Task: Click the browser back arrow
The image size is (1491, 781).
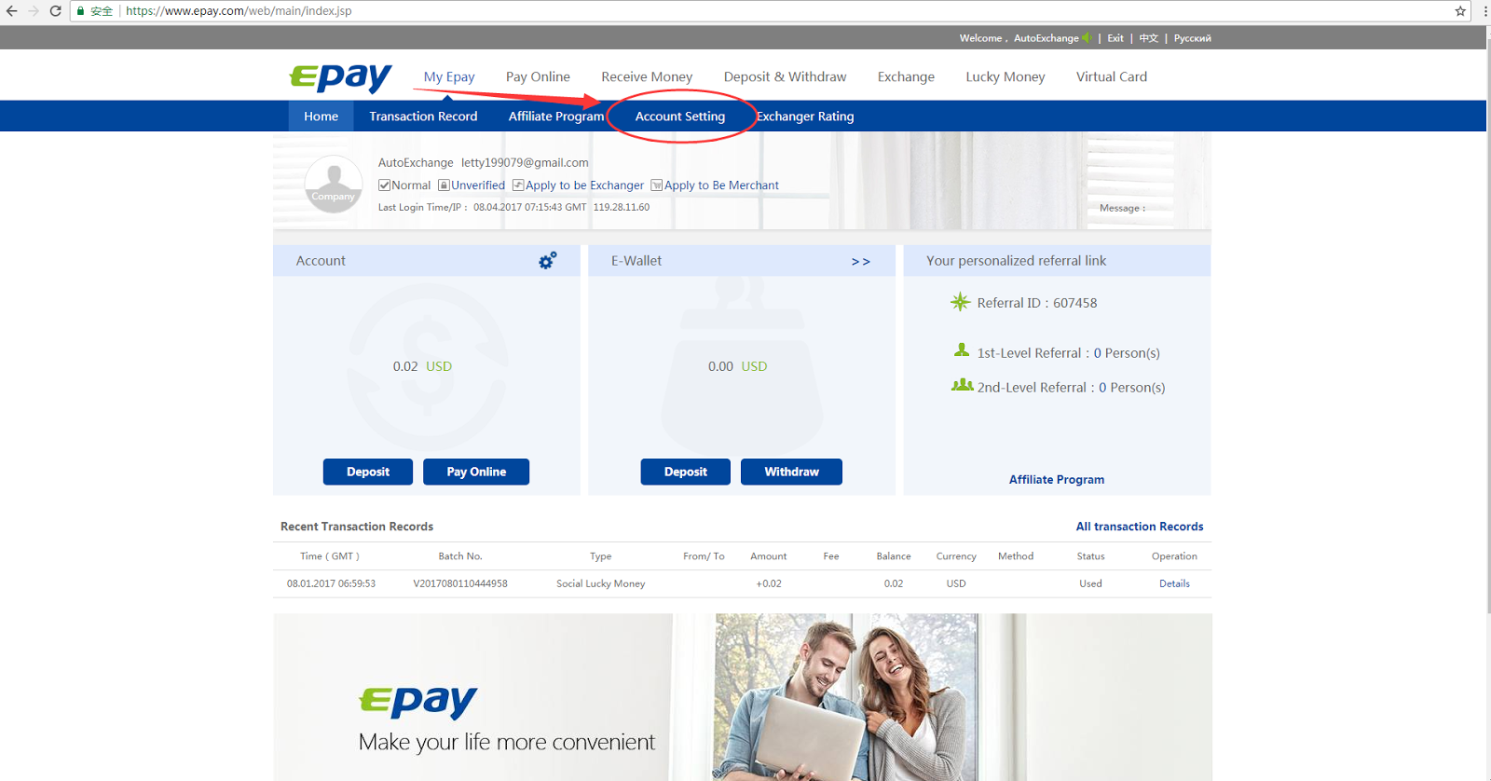Action: [x=12, y=11]
